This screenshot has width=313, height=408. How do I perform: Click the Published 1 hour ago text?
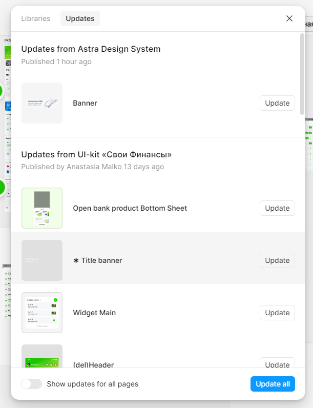coord(56,62)
